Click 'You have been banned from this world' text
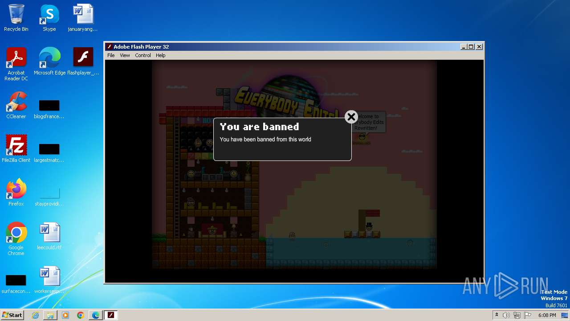Screen dimensions: 570x321 click(265, 140)
